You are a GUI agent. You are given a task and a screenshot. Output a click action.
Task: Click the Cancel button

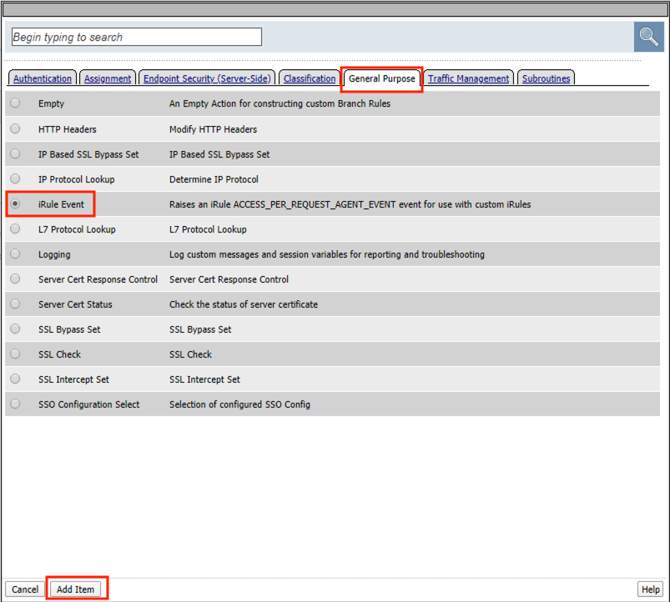[x=25, y=589]
